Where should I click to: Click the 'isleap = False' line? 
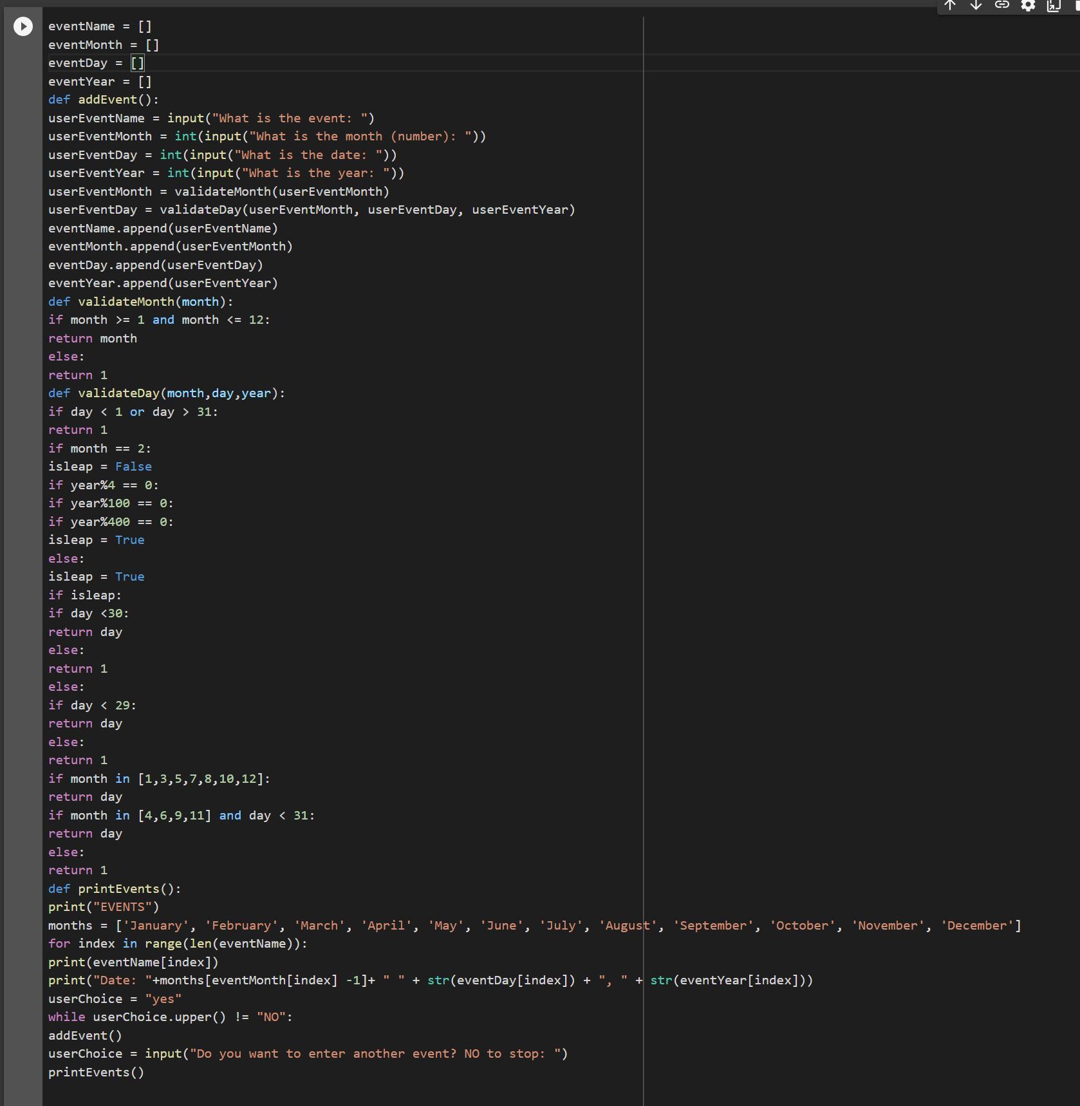(x=100, y=467)
